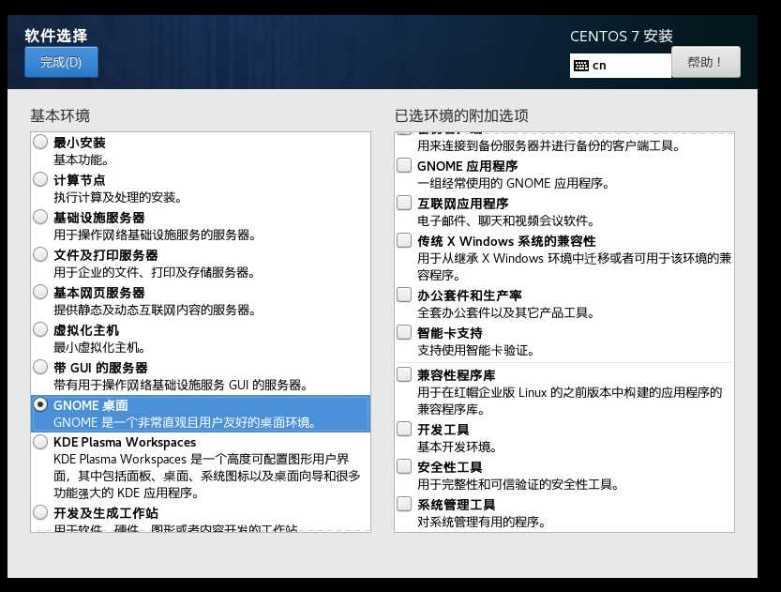781x592 pixels.
Task: Click the 完成(D) button
Action: 60,61
